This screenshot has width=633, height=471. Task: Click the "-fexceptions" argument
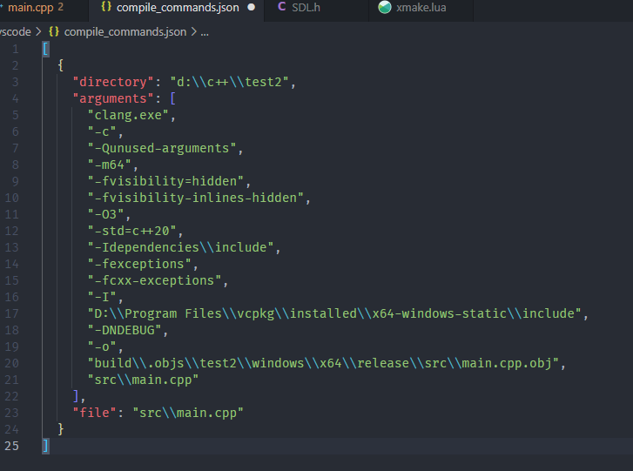[x=139, y=264]
